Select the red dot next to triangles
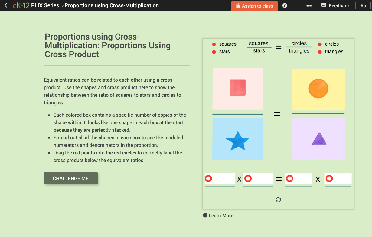 [x=320, y=52]
